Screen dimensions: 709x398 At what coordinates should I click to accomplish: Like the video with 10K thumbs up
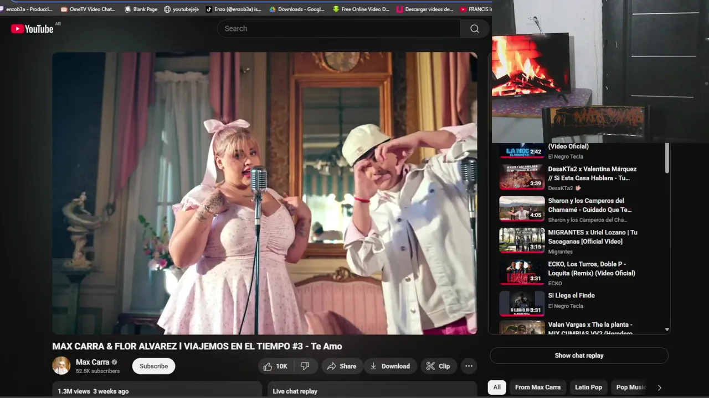[x=276, y=366]
